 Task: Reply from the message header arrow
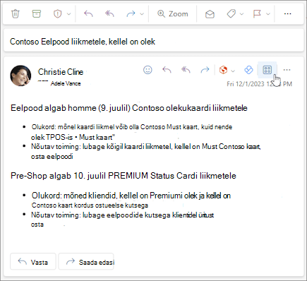pos(167,70)
